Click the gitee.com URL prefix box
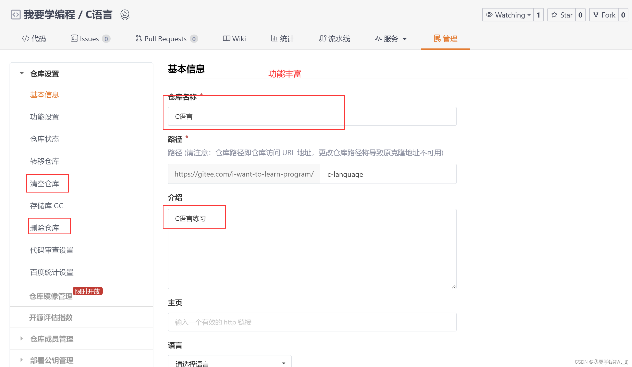The height and width of the screenshot is (367, 632). 244,174
